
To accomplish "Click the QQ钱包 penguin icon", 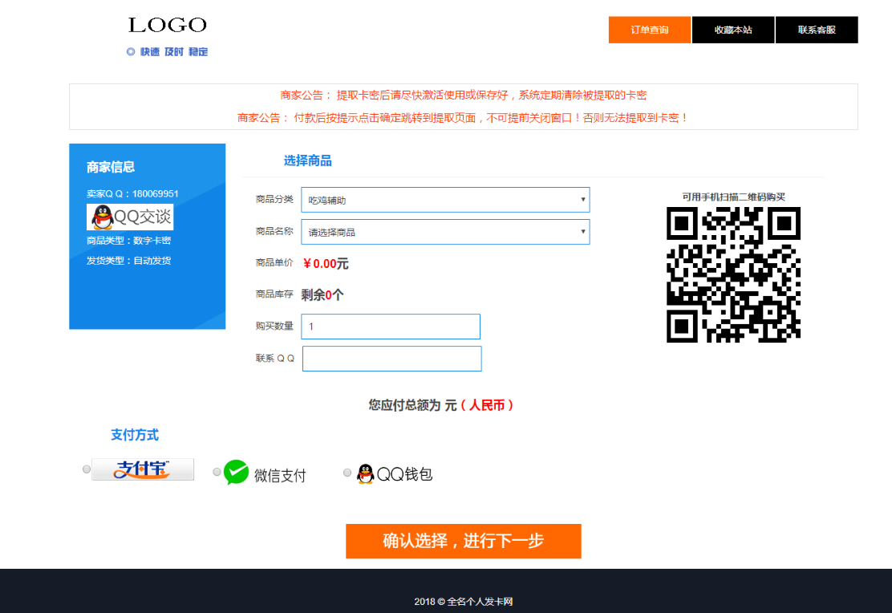I will [x=365, y=473].
